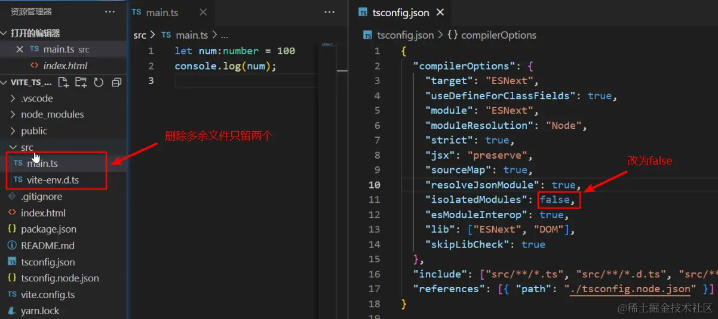Refresh the file explorer

(99, 82)
